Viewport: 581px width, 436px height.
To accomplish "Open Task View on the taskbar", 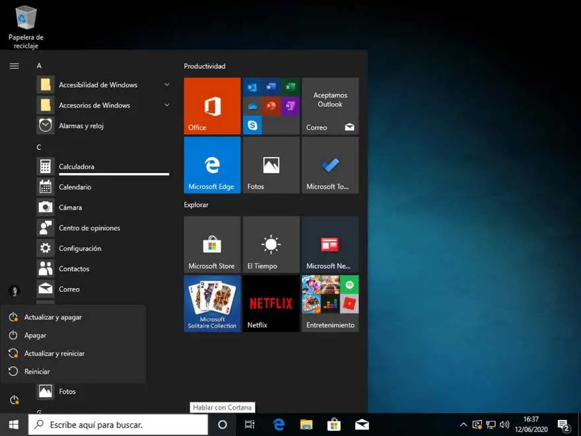I will coord(250,425).
